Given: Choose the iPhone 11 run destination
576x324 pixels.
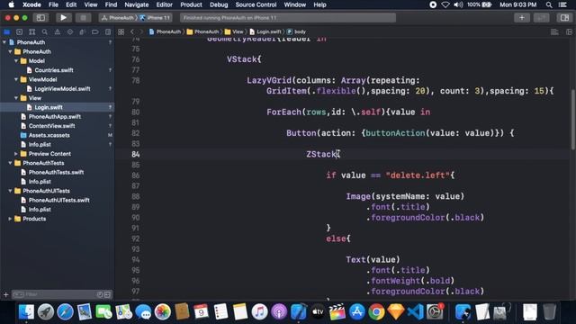Looking at the screenshot, I should [x=155, y=18].
